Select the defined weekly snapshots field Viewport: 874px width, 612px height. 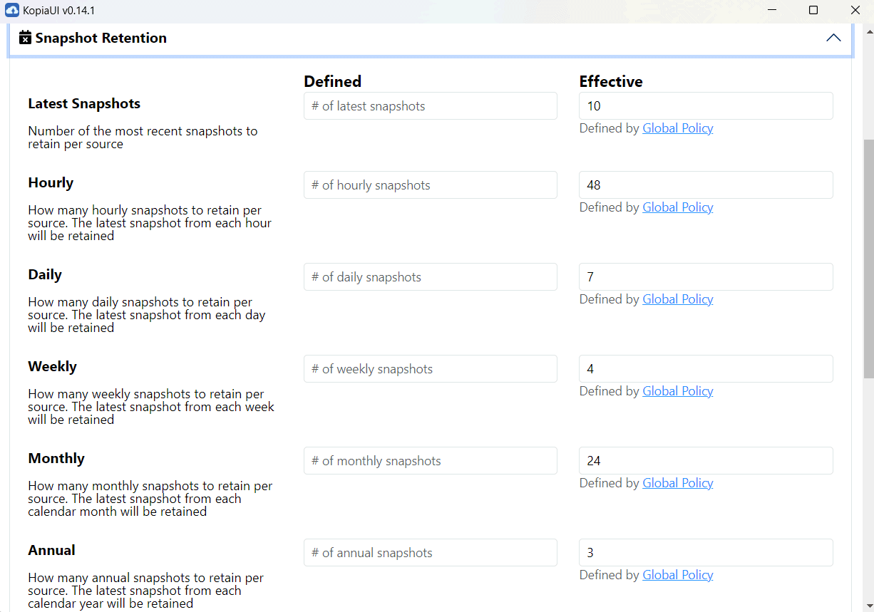pos(430,369)
